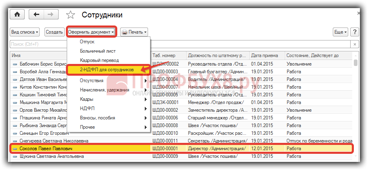Open the Вид списка dropdown
The image size is (368, 170).
click(x=24, y=32)
